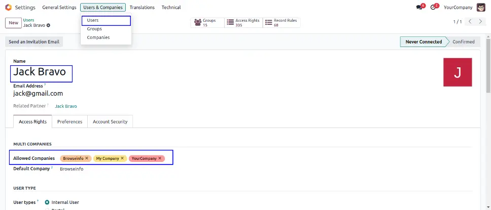The width and height of the screenshot is (491, 210).
Task: Open the Users breadcrumb link
Action: tap(29, 20)
